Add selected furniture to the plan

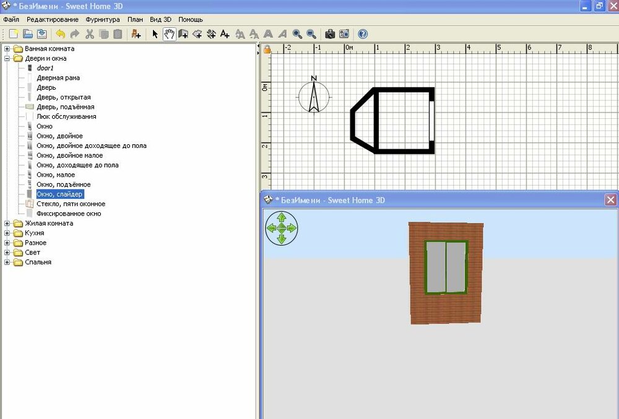pyautogui.click(x=136, y=34)
